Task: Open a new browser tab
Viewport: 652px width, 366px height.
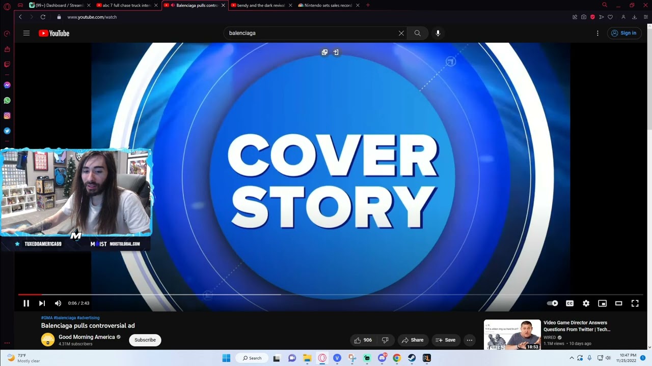Action: [x=368, y=5]
